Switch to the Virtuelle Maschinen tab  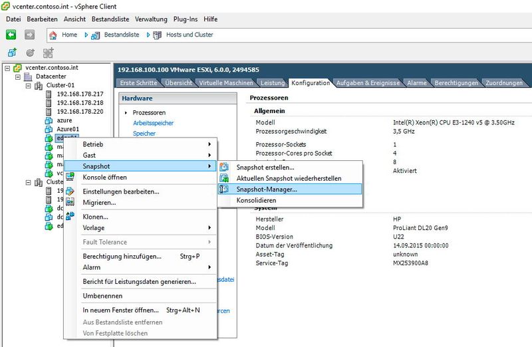point(226,83)
